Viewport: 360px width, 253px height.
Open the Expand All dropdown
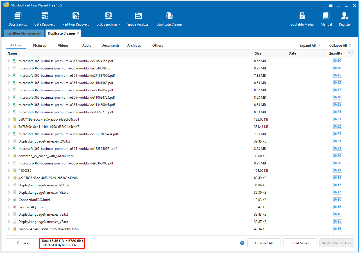coord(310,45)
